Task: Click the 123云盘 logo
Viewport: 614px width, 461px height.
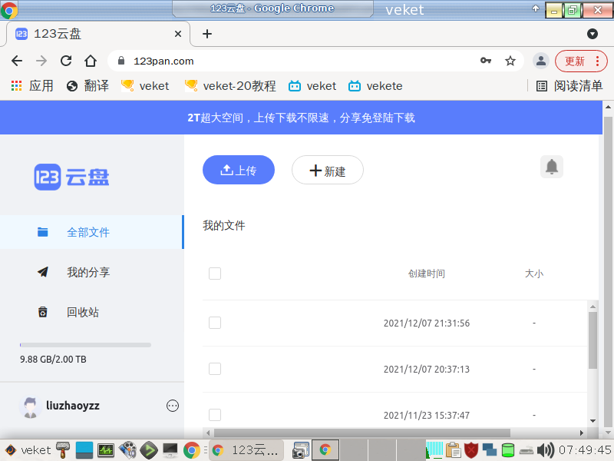Action: click(x=71, y=177)
